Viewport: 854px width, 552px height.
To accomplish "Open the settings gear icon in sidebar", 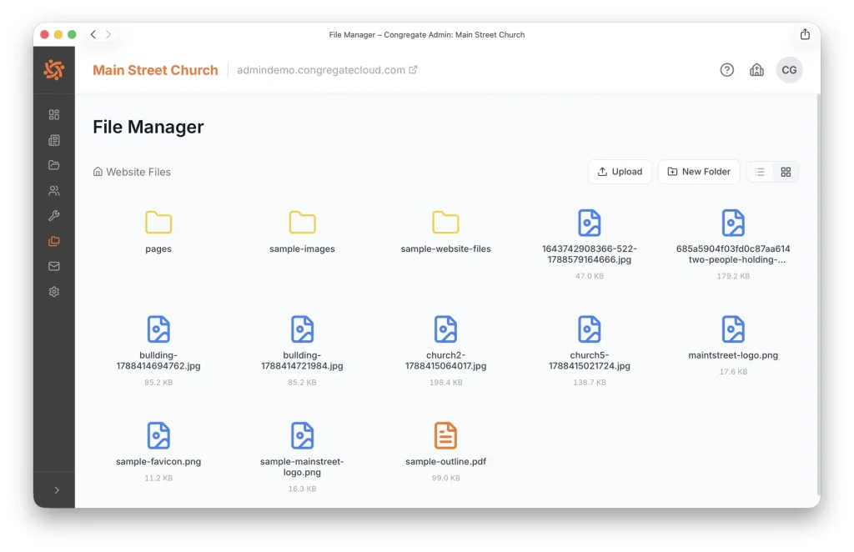I will point(54,292).
